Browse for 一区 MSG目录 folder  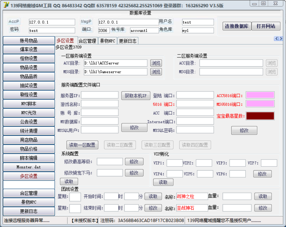point(156,72)
